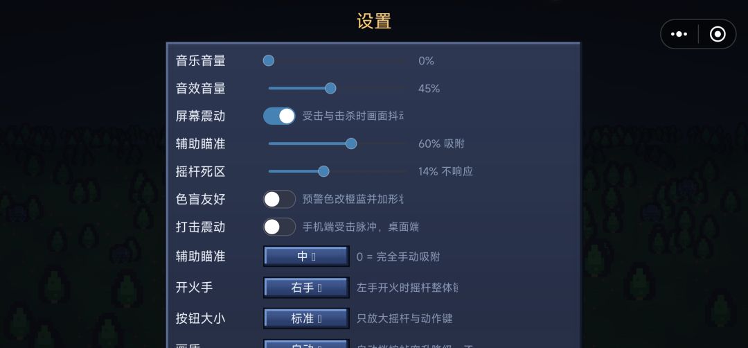
Task: Open the 画质 dropdown at the bottom
Action: 306,344
